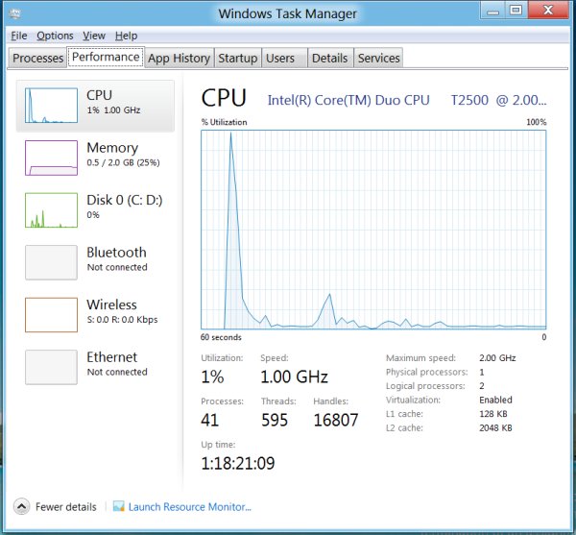Close the Task Manager window
Screen dimensions: 576x535
(x=548, y=11)
